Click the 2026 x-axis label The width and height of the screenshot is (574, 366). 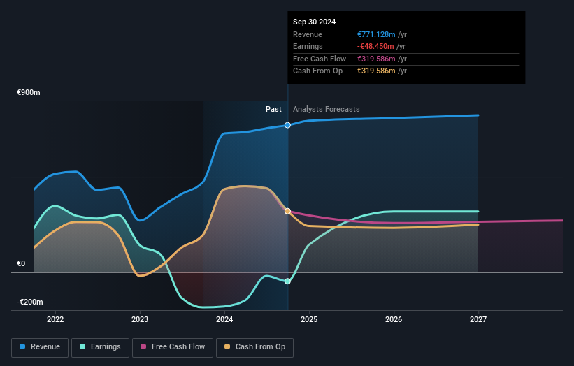tap(394, 320)
